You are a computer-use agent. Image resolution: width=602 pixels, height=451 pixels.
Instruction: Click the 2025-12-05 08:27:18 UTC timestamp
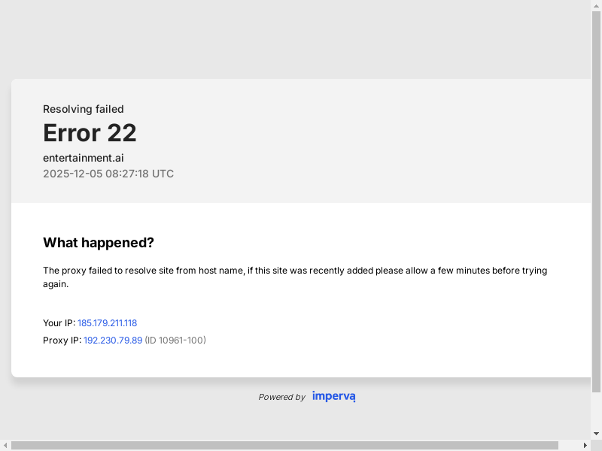pyautogui.click(x=108, y=174)
